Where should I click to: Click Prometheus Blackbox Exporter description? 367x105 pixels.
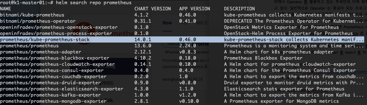[x=263, y=58]
